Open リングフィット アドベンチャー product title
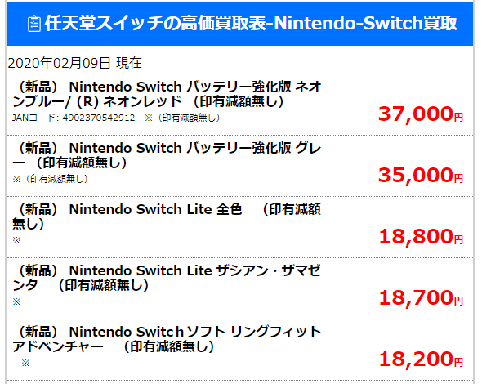Screen dimensions: 482x384 [x=167, y=339]
